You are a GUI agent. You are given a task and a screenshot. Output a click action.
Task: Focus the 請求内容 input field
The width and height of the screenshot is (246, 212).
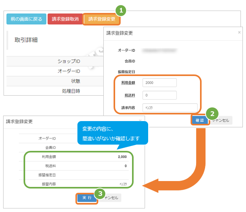[170, 108]
